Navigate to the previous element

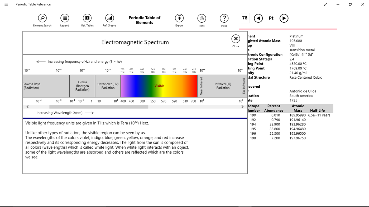tap(258, 18)
